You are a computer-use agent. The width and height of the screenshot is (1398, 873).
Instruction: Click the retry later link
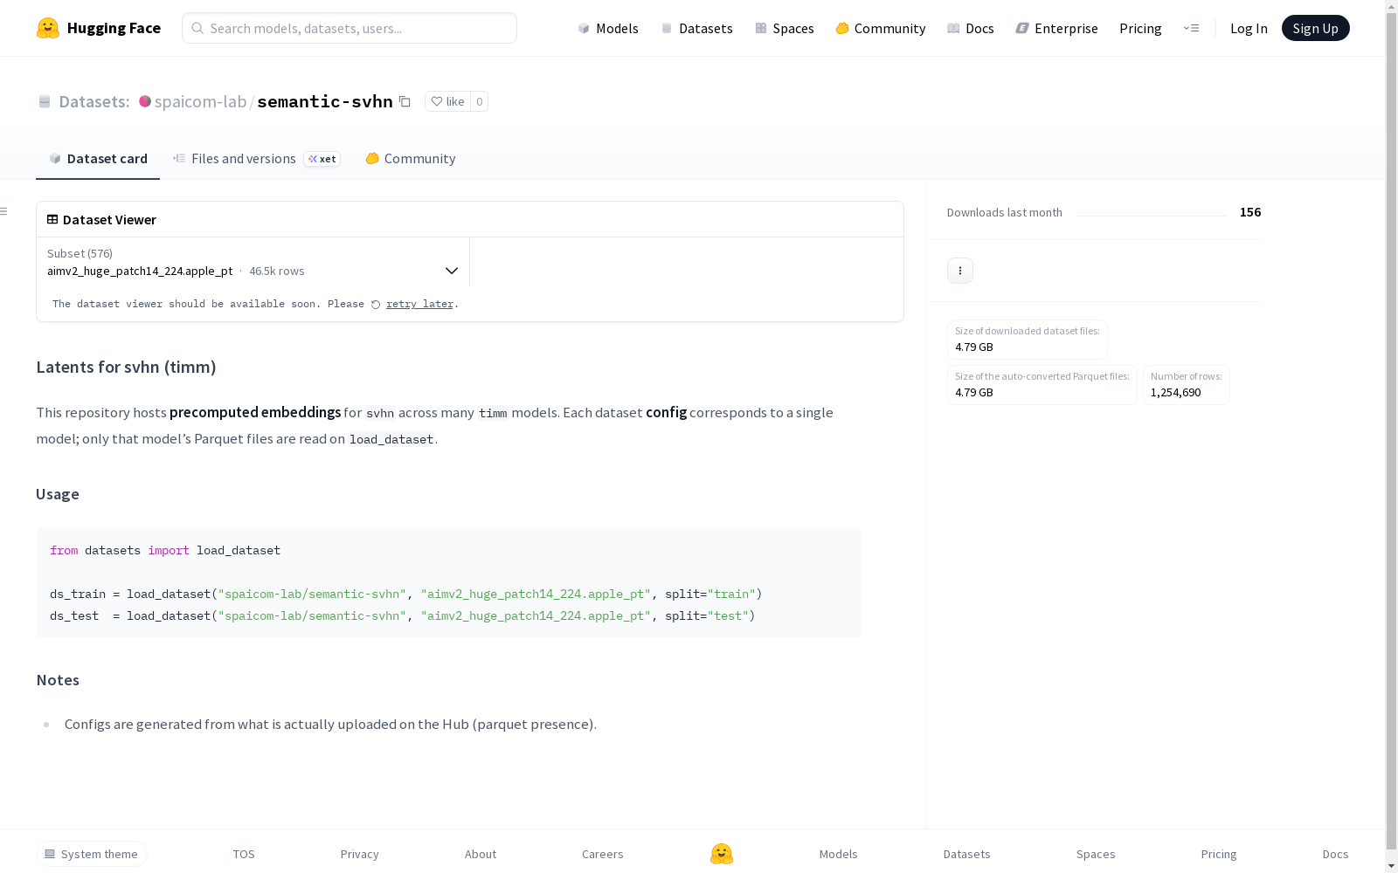419,304
